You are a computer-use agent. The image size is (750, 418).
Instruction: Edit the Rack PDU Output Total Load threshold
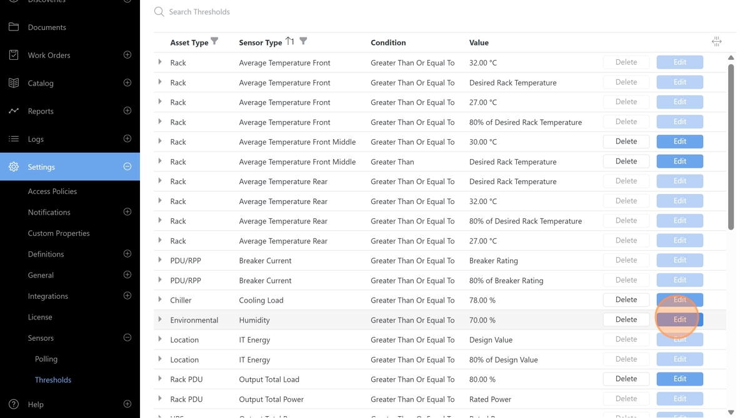(679, 379)
